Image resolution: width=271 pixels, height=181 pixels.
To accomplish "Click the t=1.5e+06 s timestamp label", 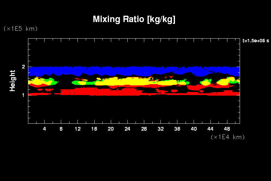I will [256, 40].
